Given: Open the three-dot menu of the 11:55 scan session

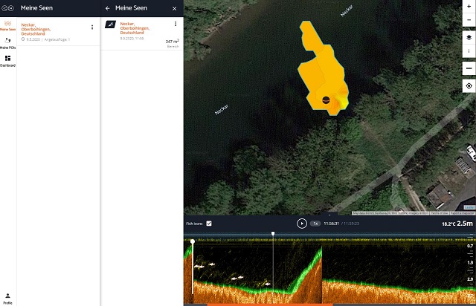Looking at the screenshot, I should click(x=176, y=24).
